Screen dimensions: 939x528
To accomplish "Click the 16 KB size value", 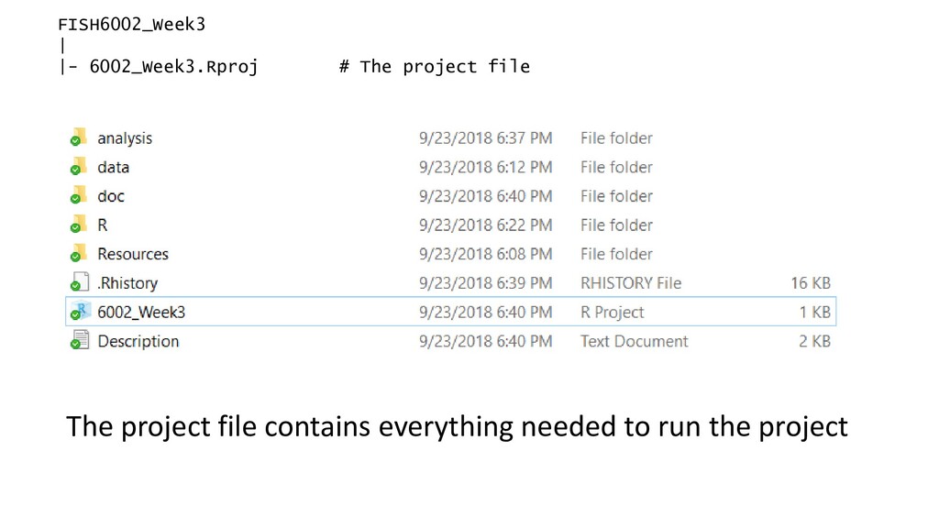I will point(811,283).
